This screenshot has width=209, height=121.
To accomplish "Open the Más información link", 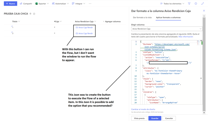I will (x=186, y=36).
